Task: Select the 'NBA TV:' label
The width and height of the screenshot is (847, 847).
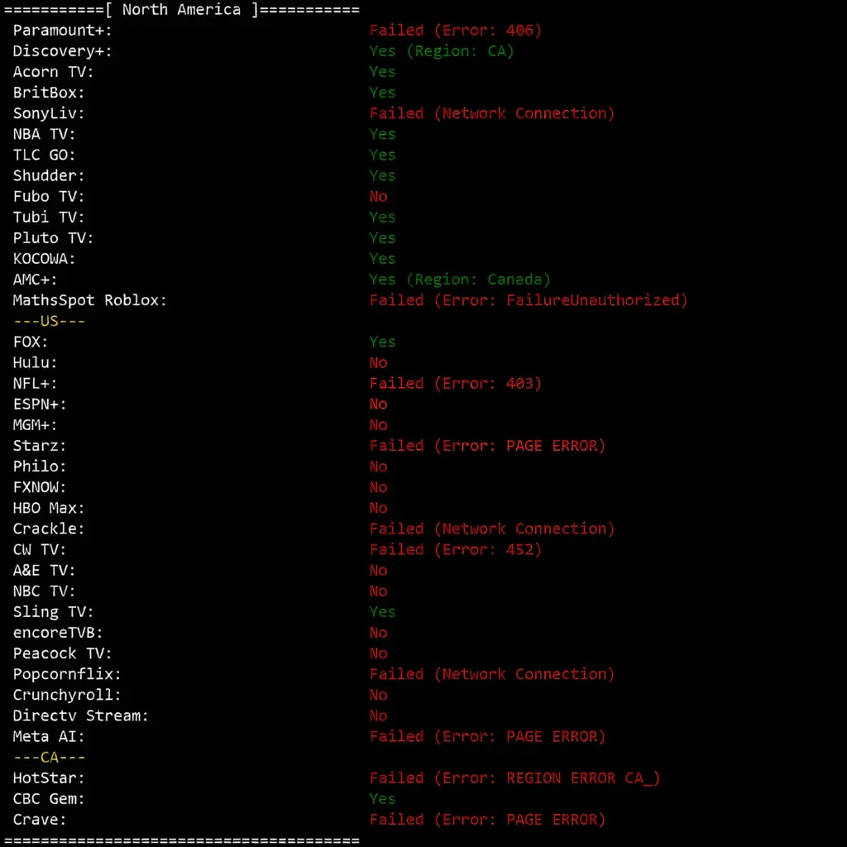Action: tap(44, 134)
